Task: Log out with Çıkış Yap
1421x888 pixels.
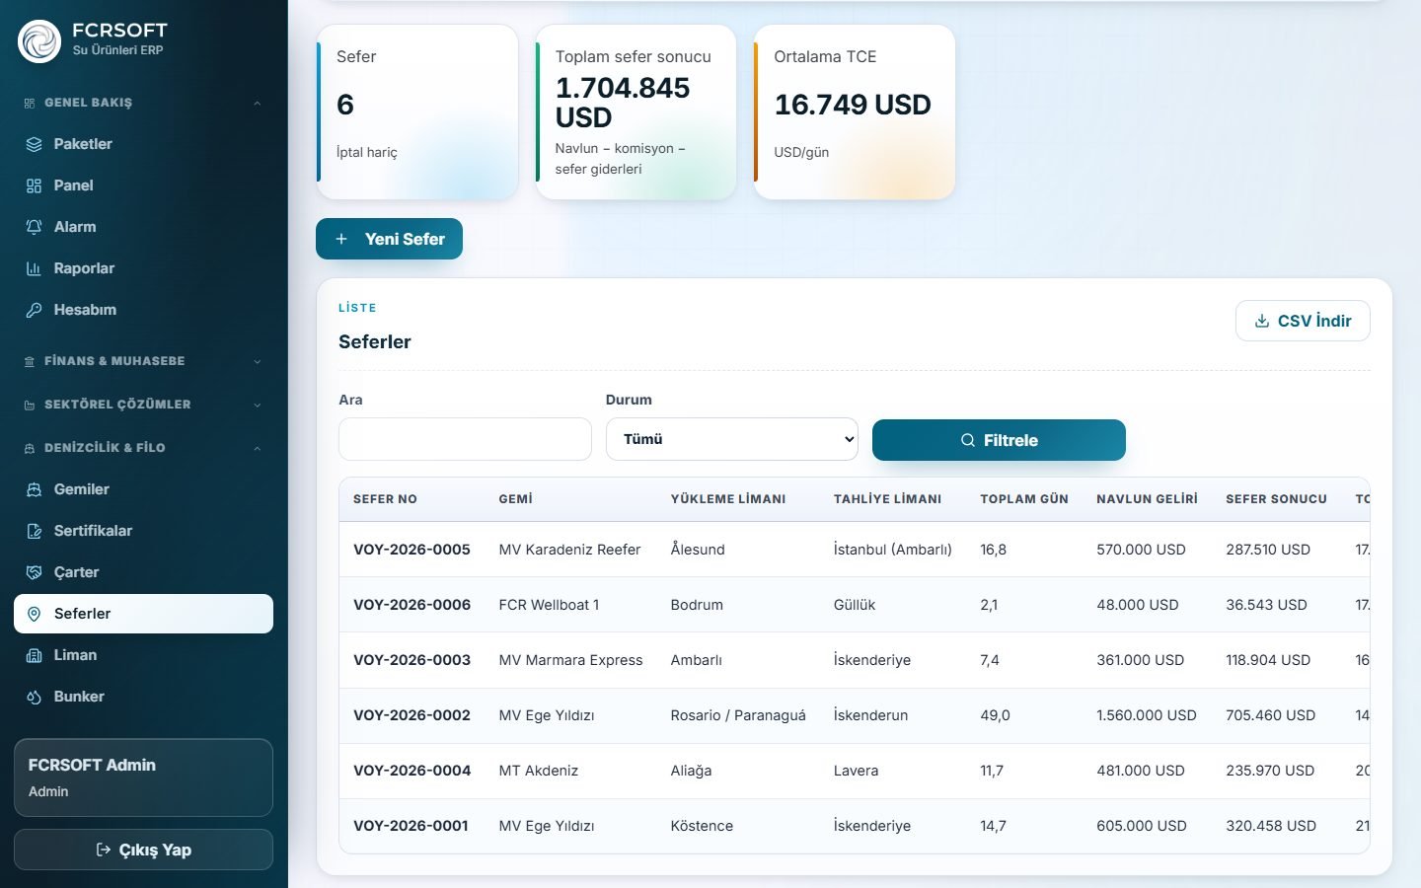Action: [x=143, y=850]
